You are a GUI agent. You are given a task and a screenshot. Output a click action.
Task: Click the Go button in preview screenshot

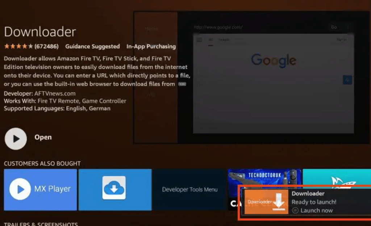(334, 27)
